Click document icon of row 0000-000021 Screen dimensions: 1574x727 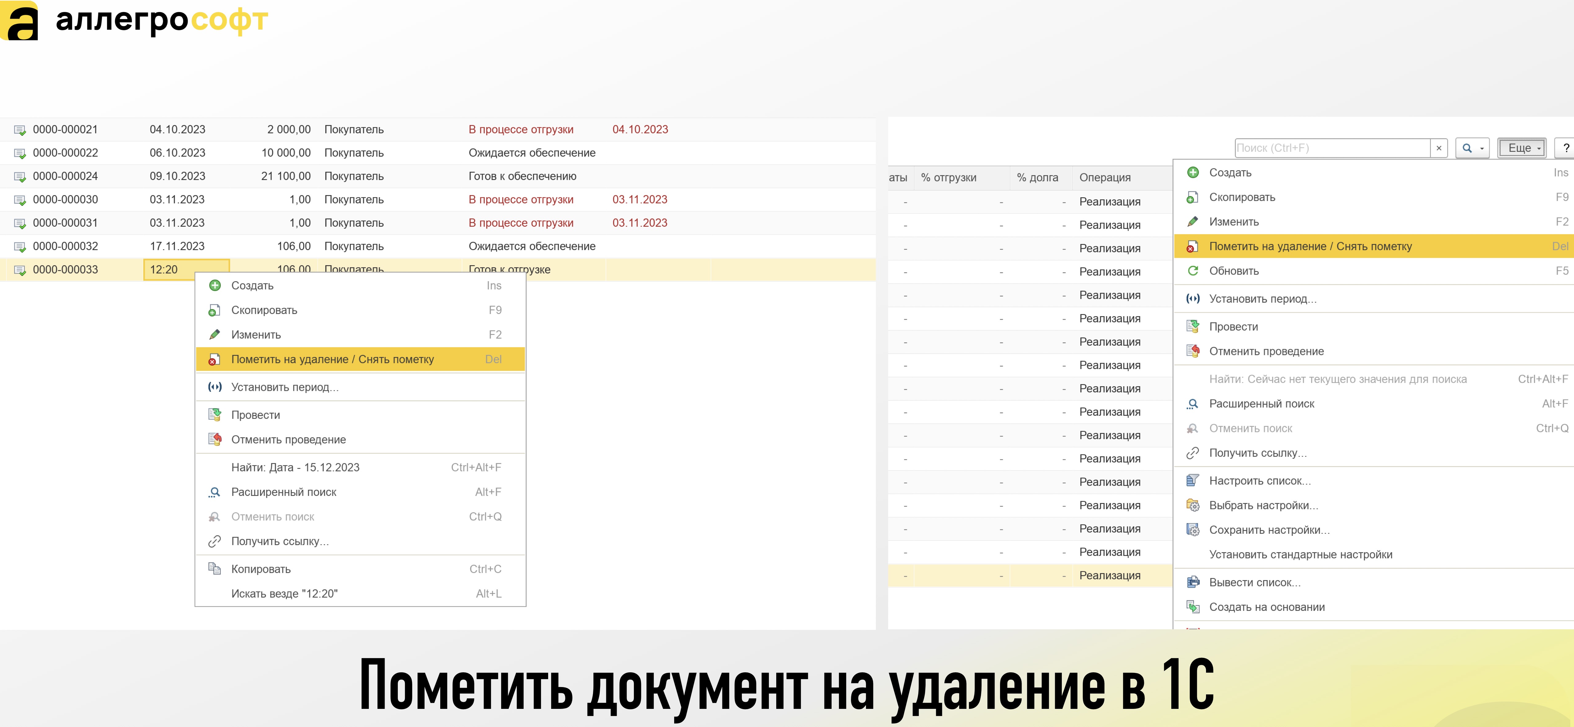[20, 130]
